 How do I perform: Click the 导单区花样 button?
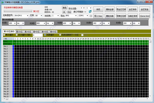[x=121, y=16]
